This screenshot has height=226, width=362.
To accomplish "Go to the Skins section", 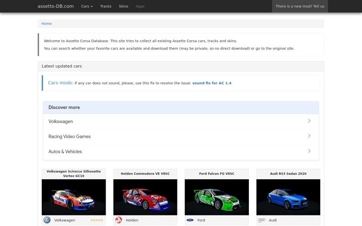I will 124,6.
